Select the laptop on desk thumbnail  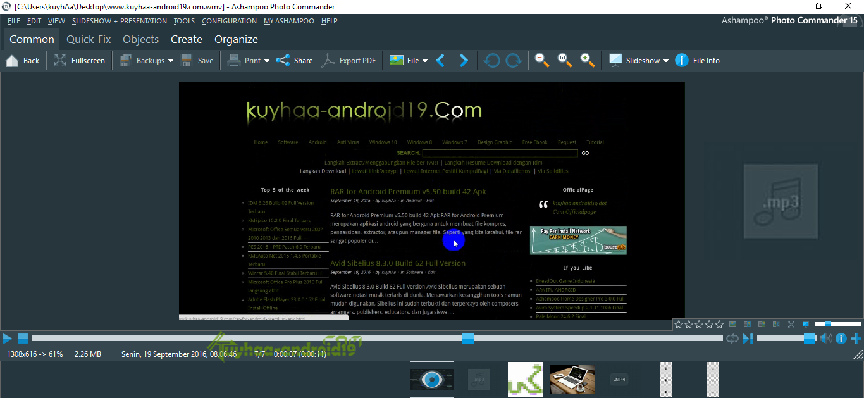click(572, 380)
